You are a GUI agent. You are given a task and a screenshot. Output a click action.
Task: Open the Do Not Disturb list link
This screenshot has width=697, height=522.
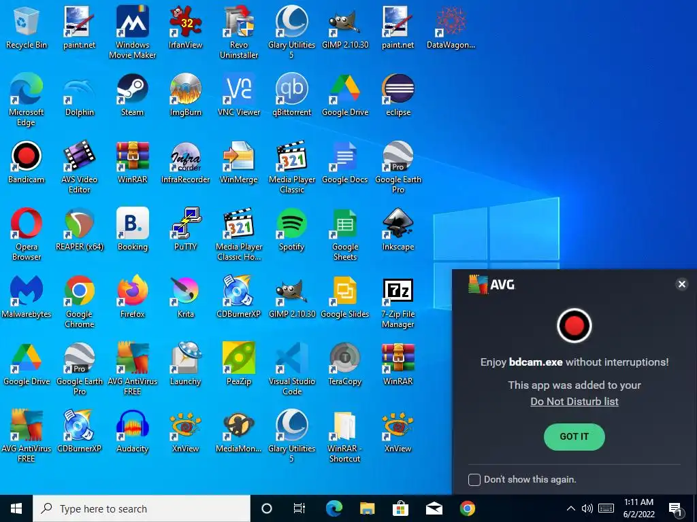574,401
